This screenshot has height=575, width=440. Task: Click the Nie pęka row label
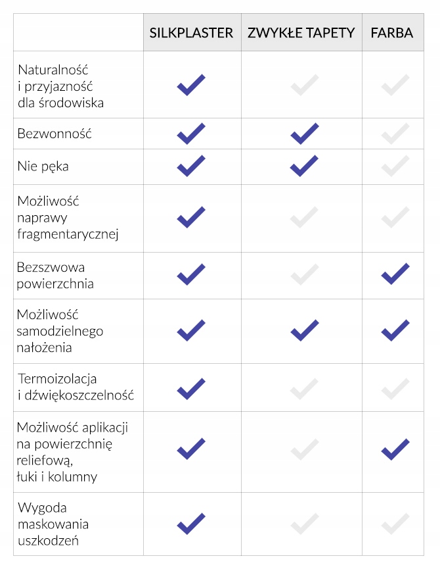tap(43, 166)
